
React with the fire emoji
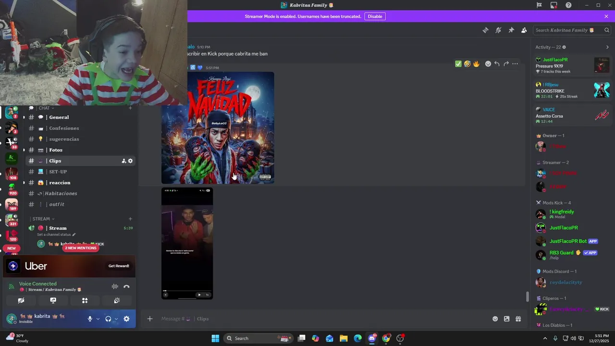point(476,64)
